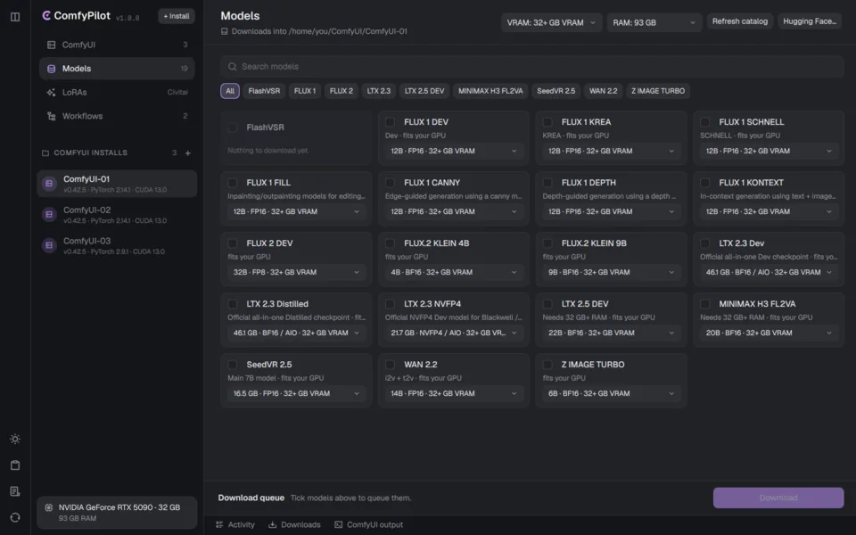
Task: Tick the LTX 2.3 Distilled checkbox
Action: click(x=233, y=303)
